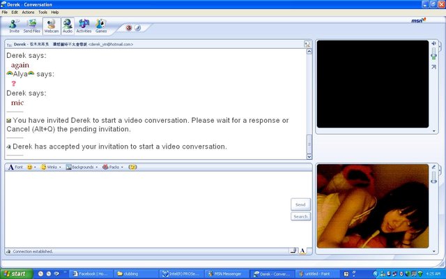Expand the Packs dropdown
The height and width of the screenshot is (279, 446).
click(112, 167)
